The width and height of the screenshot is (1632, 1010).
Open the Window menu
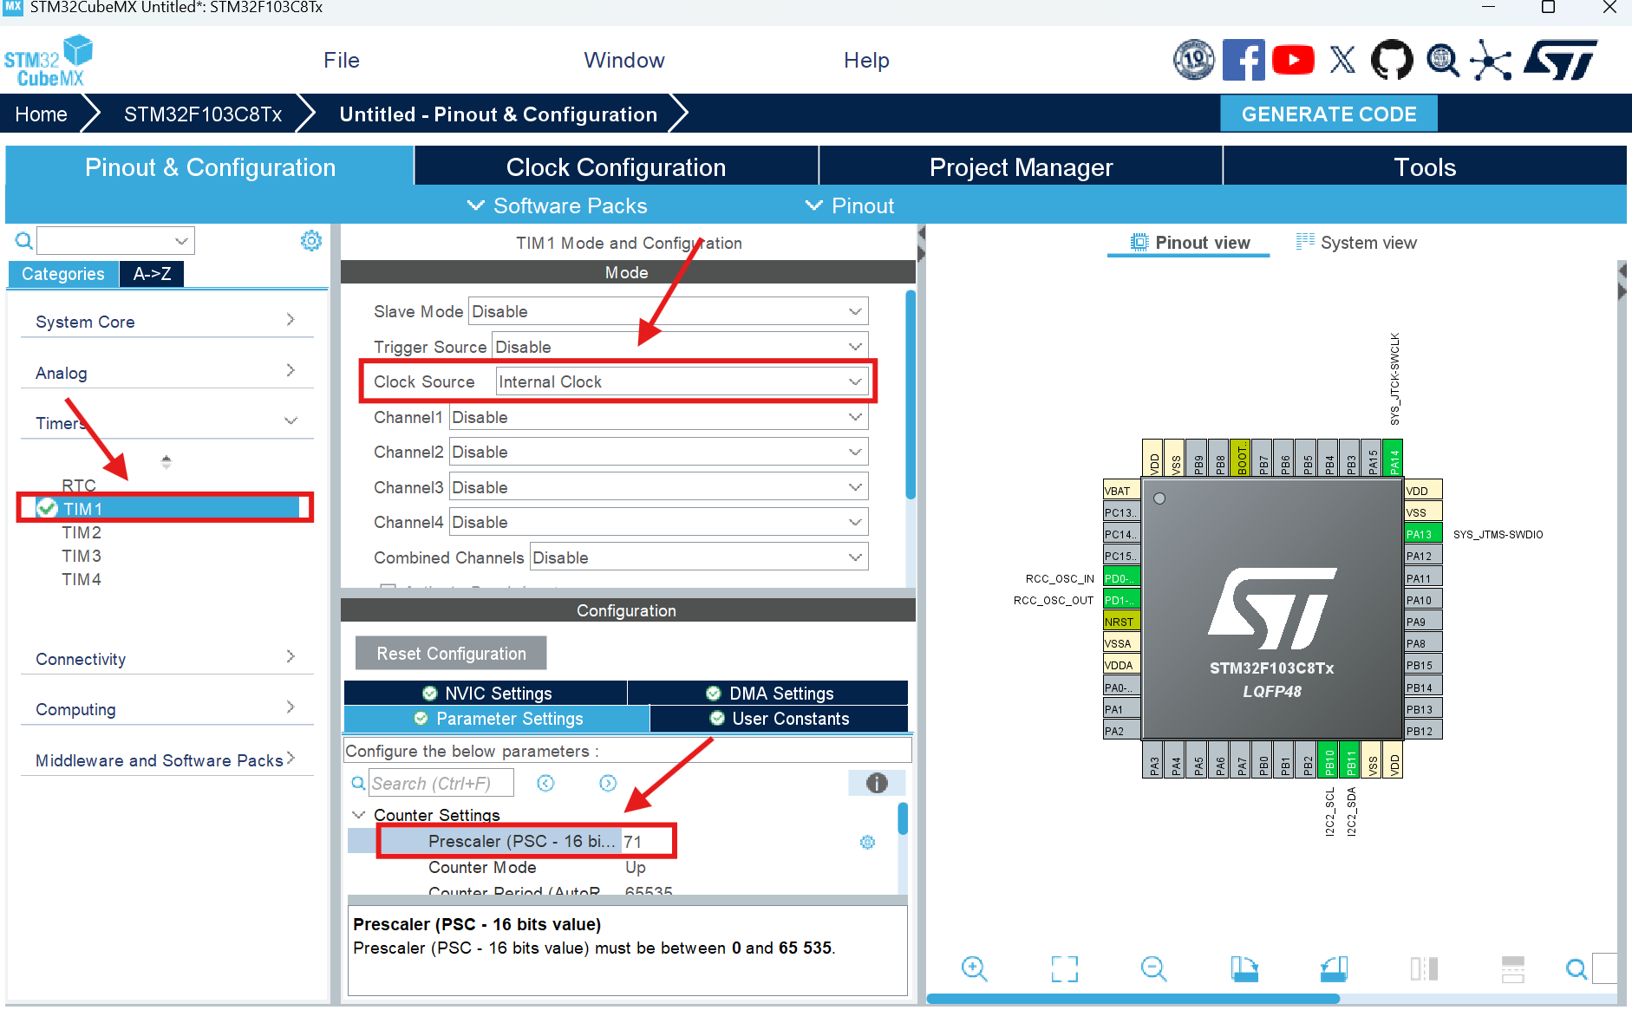click(x=624, y=60)
